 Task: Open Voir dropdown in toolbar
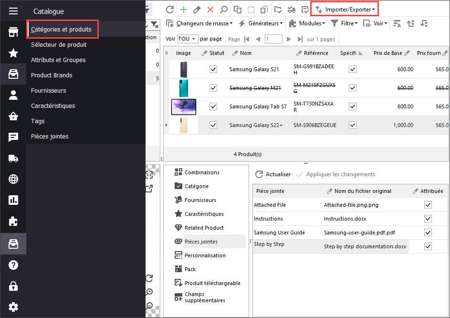(x=376, y=23)
